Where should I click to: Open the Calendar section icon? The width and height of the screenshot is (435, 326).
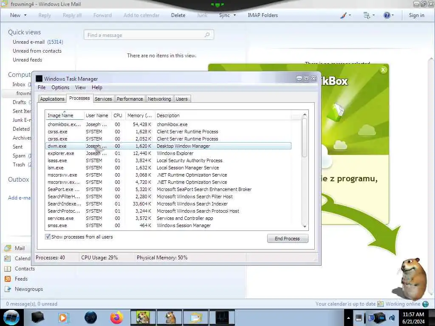pyautogui.click(x=8, y=259)
